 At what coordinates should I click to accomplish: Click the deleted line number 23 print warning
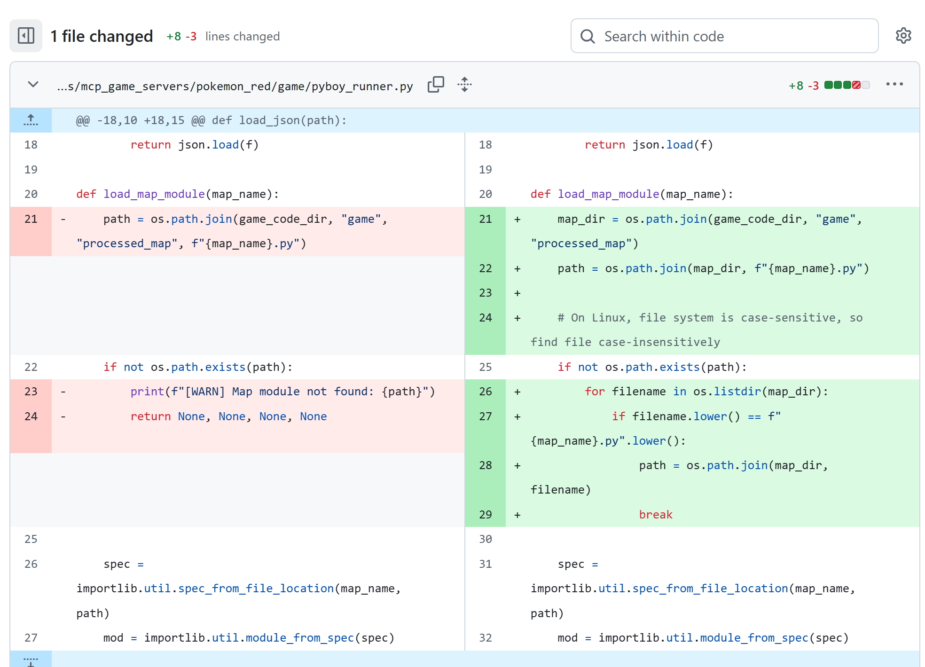click(31, 392)
